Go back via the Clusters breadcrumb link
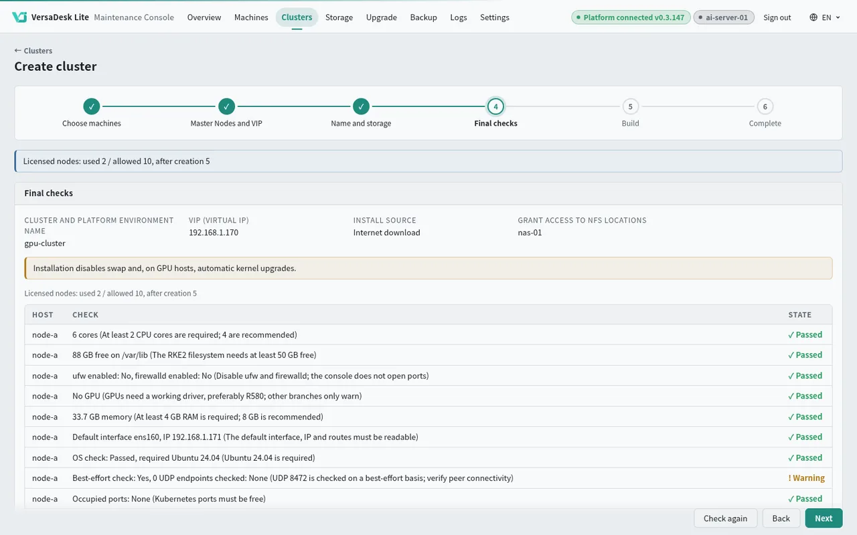 coord(33,51)
